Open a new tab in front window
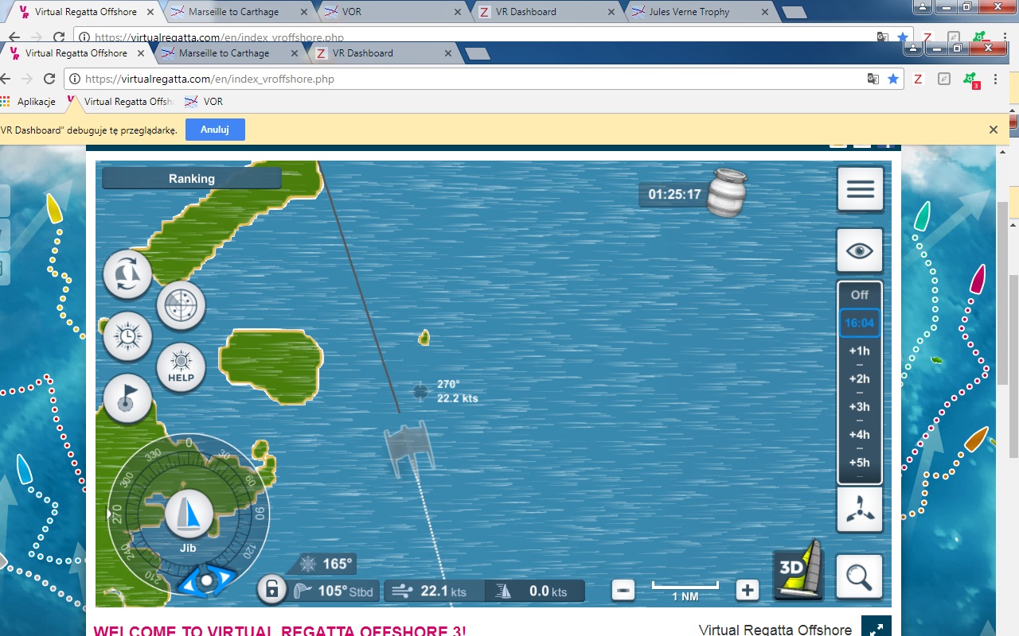The height and width of the screenshot is (636, 1019). pyautogui.click(x=477, y=53)
